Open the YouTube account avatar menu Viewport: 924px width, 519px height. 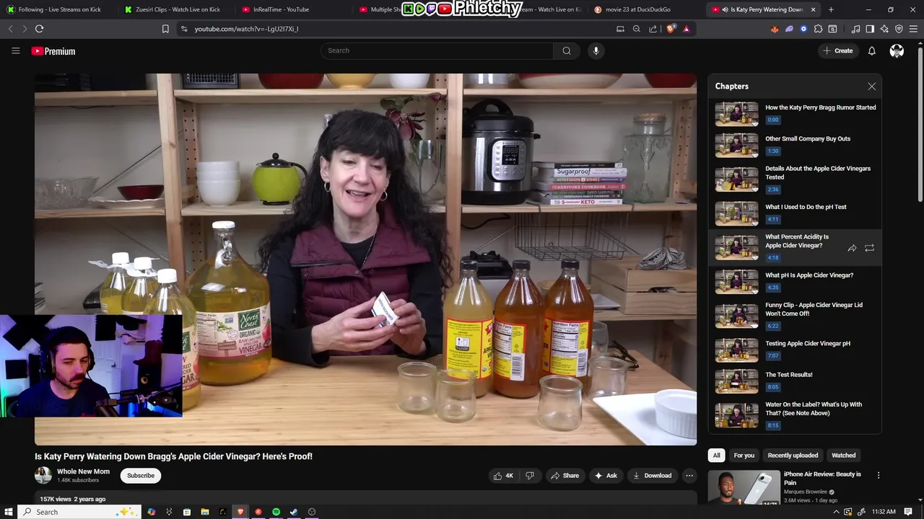click(x=897, y=50)
